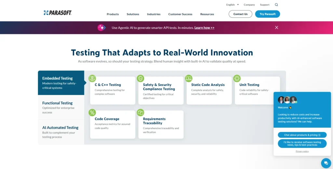Select the Functional Testing tab
Screen dimensions: 333x169
point(61,108)
